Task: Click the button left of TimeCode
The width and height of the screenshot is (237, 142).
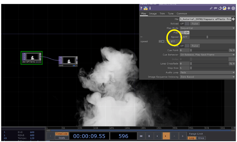Action: 51,136
